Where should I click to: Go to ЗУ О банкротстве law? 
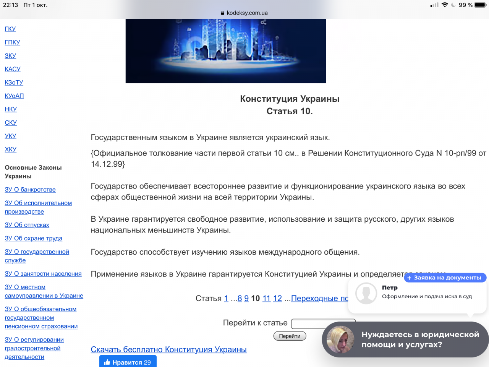(x=30, y=190)
